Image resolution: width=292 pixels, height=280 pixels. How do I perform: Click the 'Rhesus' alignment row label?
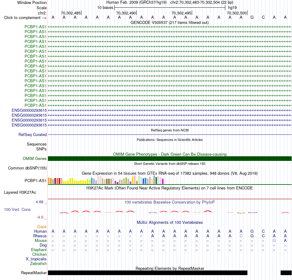click(x=40, y=236)
